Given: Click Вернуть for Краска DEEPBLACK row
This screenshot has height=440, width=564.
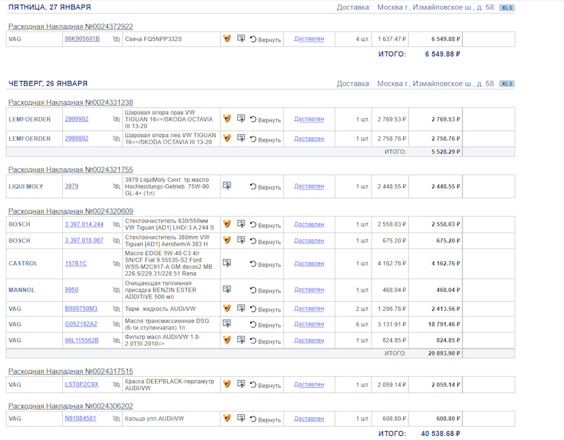Looking at the screenshot, I should point(266,385).
